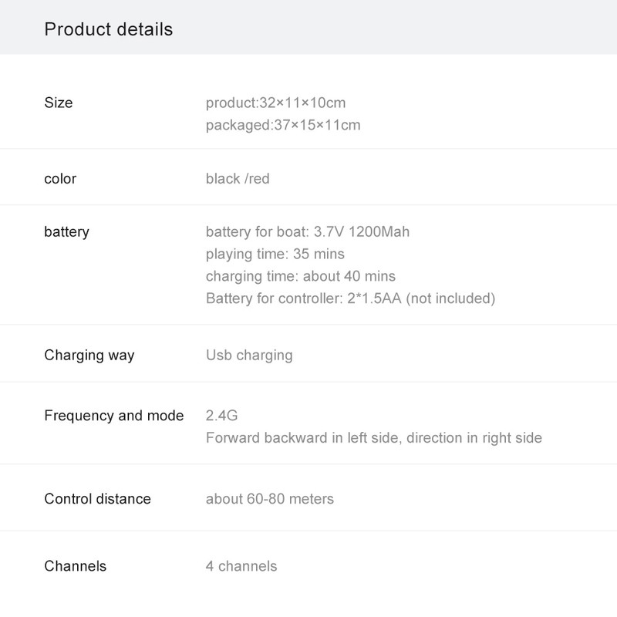Click the Forward backward control mode description
The height and width of the screenshot is (617, 617).
point(374,438)
